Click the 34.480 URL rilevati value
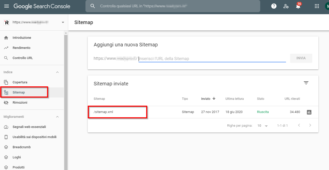Image resolution: width=329 pixels, height=170 pixels. click(295, 112)
